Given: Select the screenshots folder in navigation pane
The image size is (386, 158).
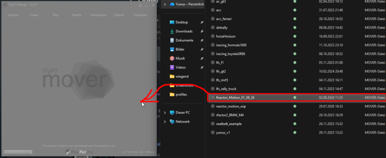Looking at the screenshot, I should (x=182, y=85).
